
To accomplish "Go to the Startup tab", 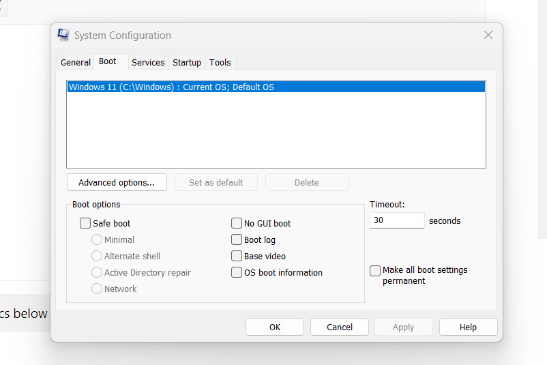I will pos(187,63).
